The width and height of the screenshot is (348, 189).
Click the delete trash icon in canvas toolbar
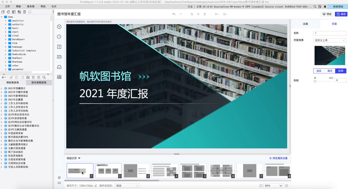[x=205, y=14]
